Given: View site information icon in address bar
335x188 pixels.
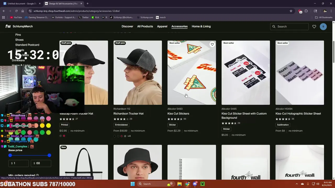Looking at the screenshot, I should point(30,11).
